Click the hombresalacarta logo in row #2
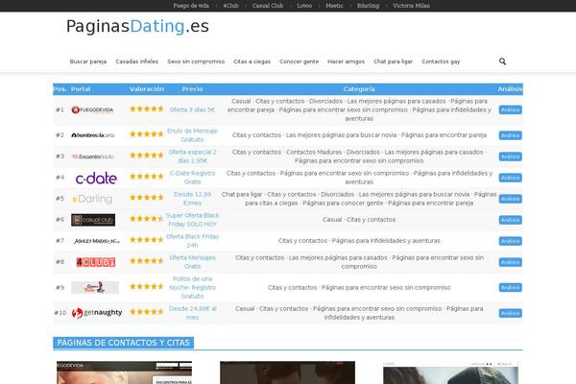The image size is (576, 384). coord(92,135)
